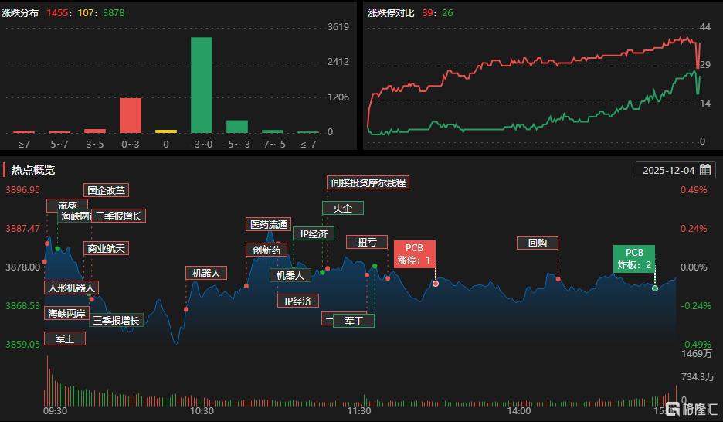
Task: Select the 国企改革 hotspot tag
Action: 106,190
